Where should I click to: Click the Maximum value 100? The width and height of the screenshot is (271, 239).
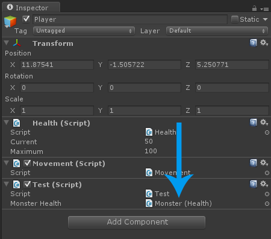click(151, 151)
